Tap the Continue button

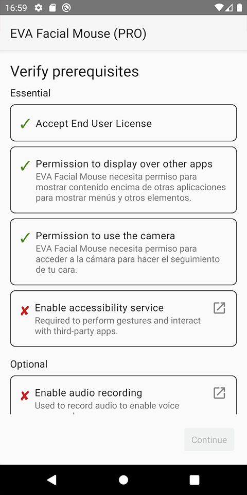coord(209,439)
